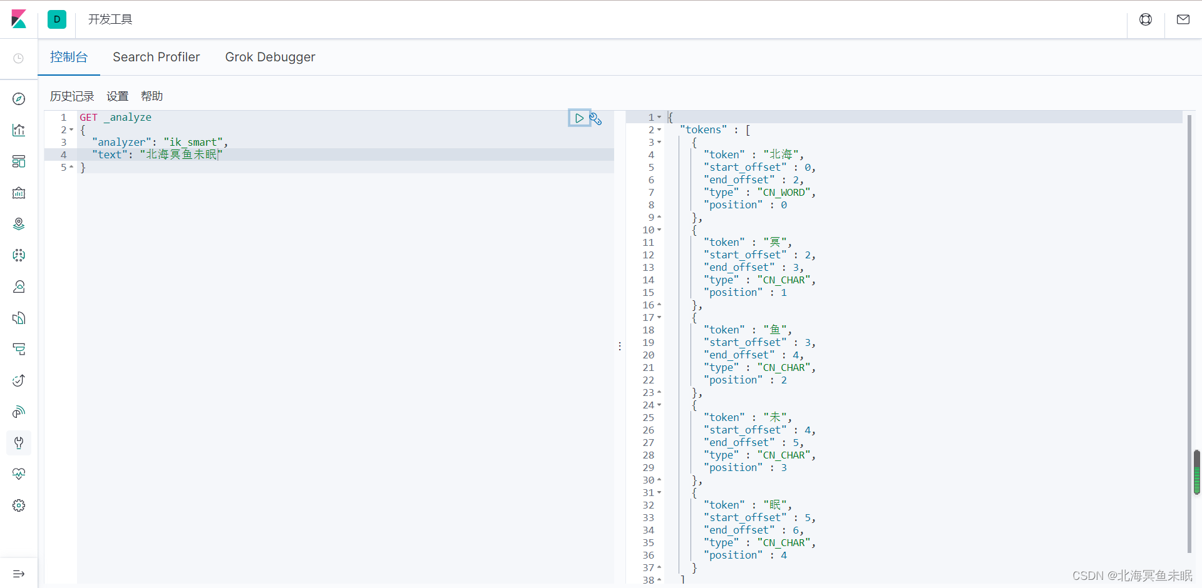1202x588 pixels.
Task: Click the "ik_smart" analyzer value
Action: [193, 143]
